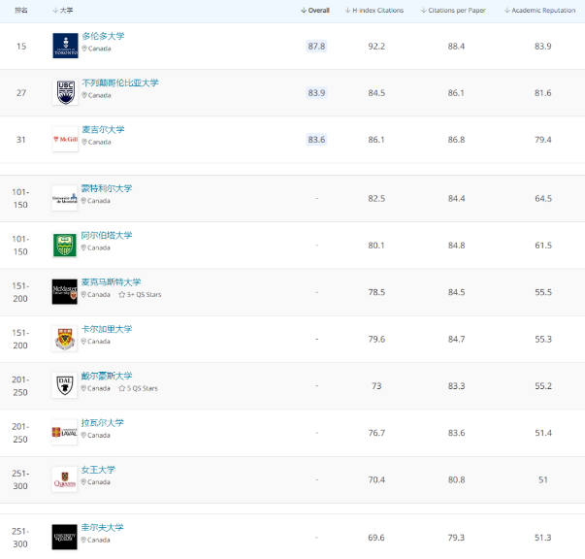Open University of Calgary crest logo
The image size is (585, 559).
tap(65, 339)
